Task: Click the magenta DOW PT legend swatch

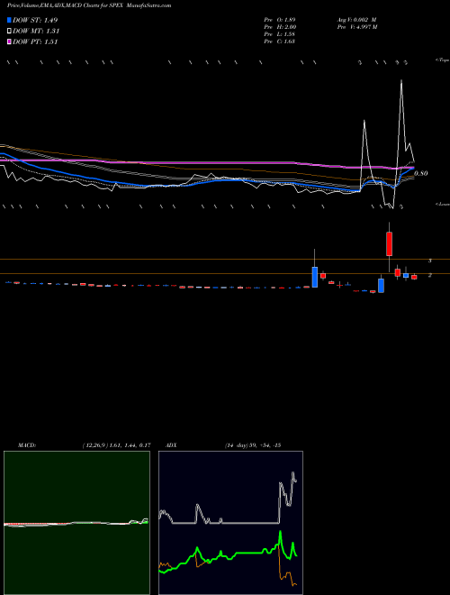Action: pyautogui.click(x=9, y=42)
